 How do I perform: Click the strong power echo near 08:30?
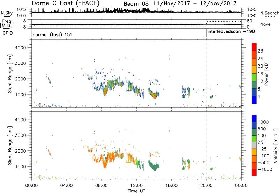[105, 91]
